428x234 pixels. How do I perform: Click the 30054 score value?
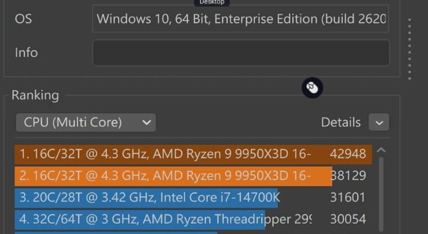click(x=348, y=220)
